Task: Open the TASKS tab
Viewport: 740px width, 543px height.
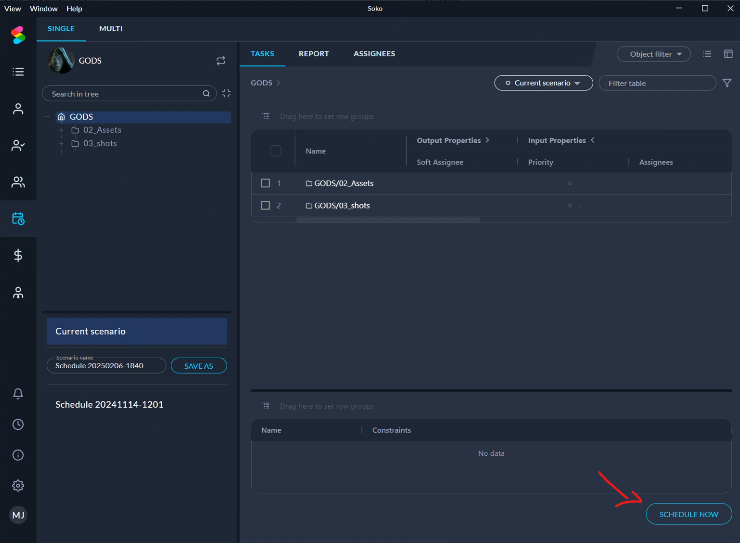Action: point(262,54)
